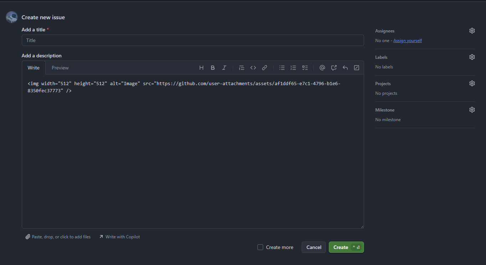Click the Assign yourself link
This screenshot has height=265, width=486.
tap(408, 41)
